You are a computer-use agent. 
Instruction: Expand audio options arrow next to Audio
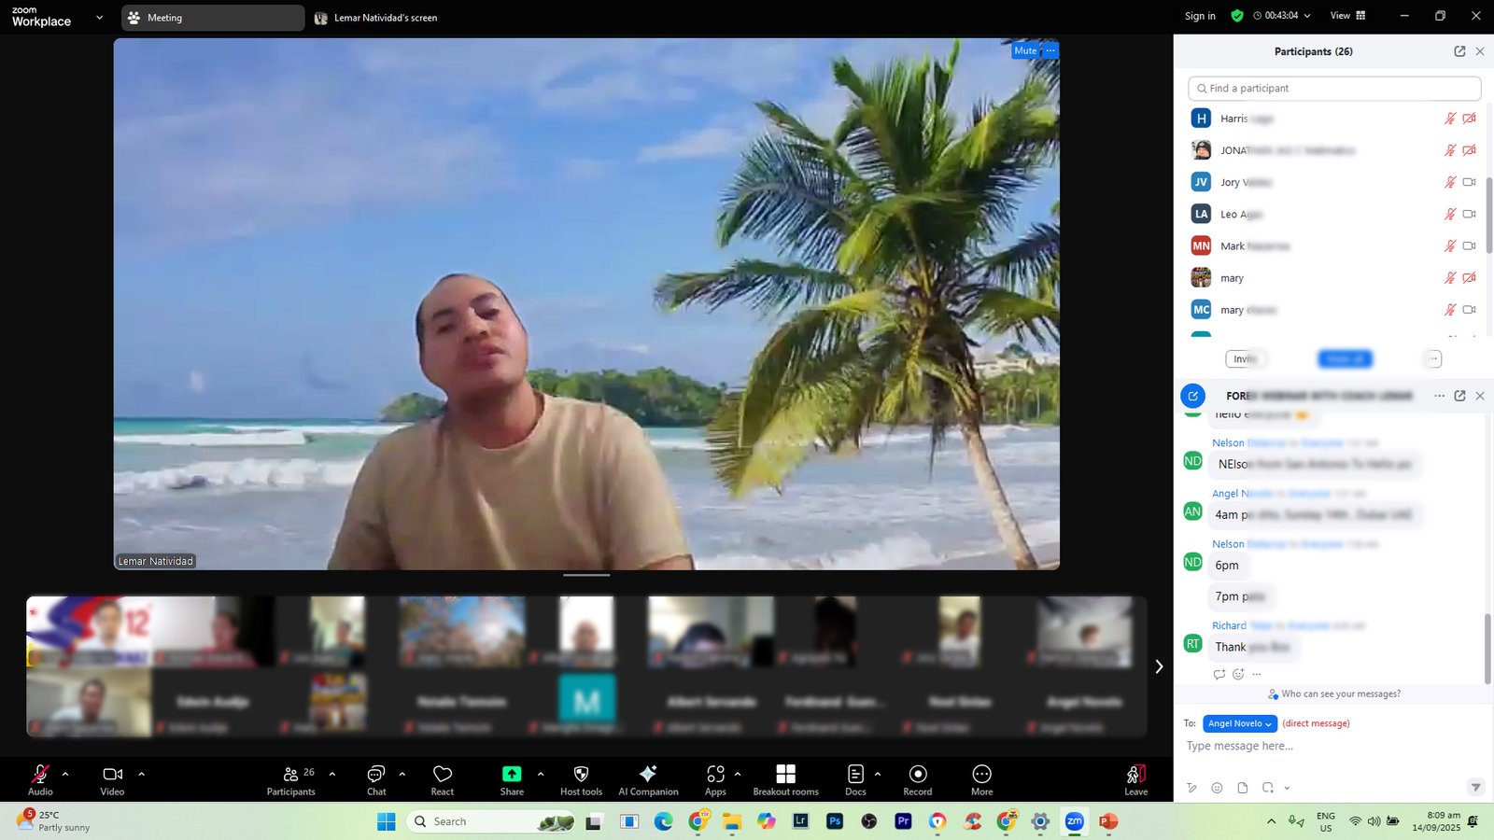pos(65,774)
